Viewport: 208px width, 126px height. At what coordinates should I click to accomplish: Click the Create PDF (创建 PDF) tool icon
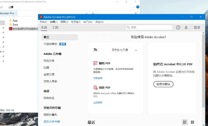(96, 88)
